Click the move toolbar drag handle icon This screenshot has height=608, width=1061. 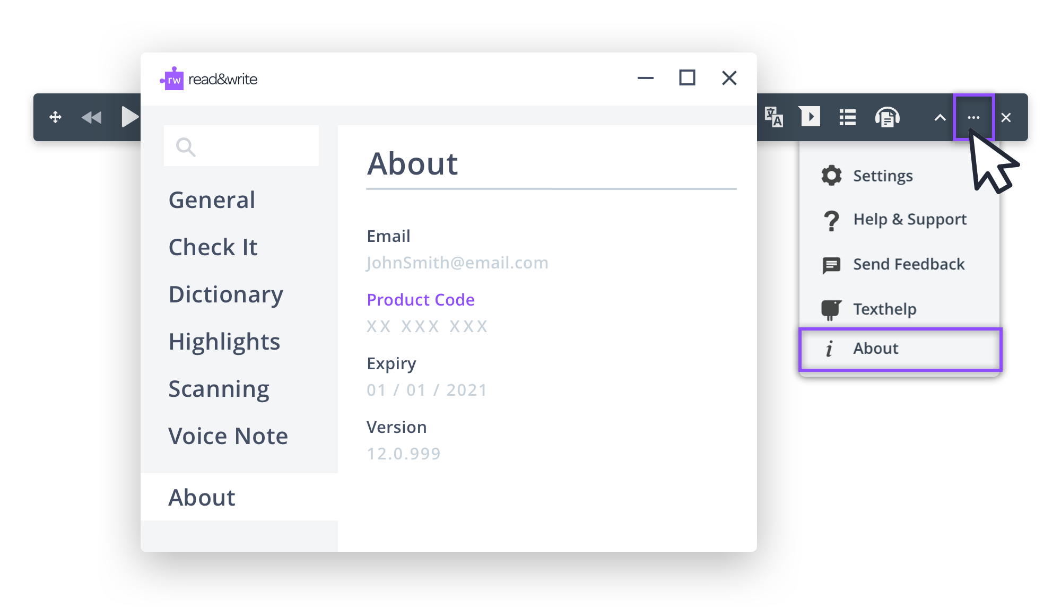pos(55,117)
